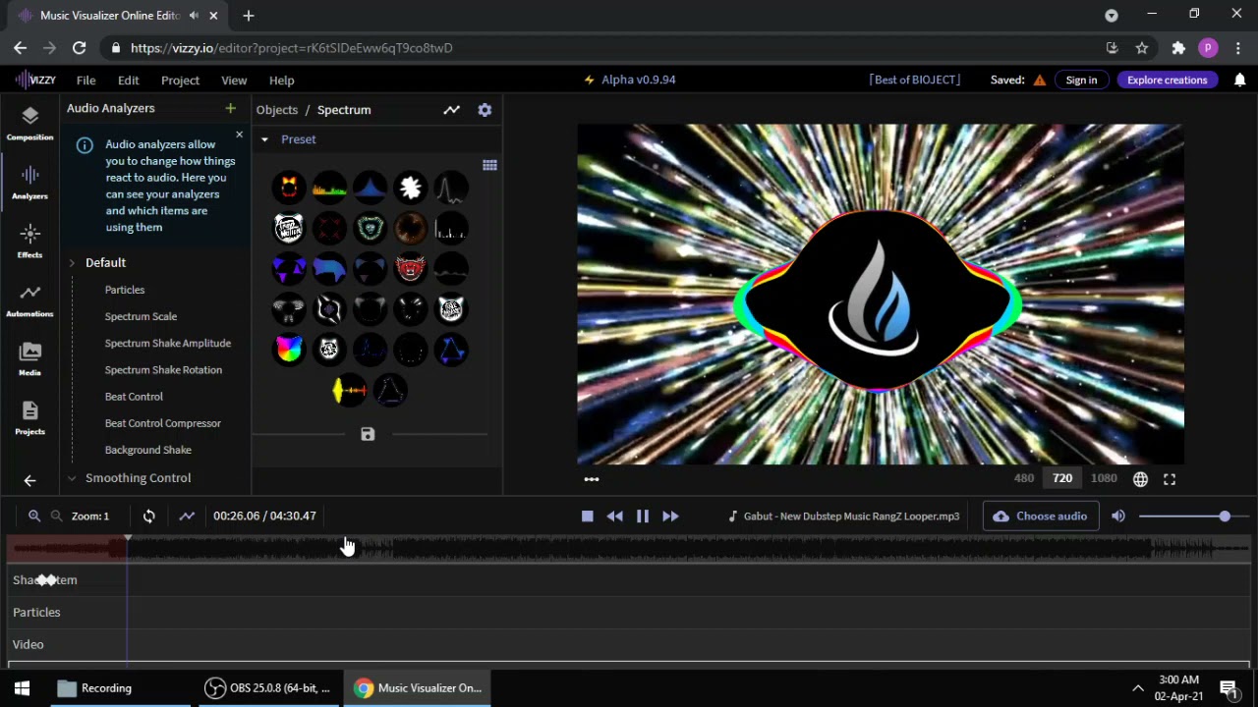The image size is (1258, 707).
Task: Expand the Default analyzers group
Action: coord(72,263)
